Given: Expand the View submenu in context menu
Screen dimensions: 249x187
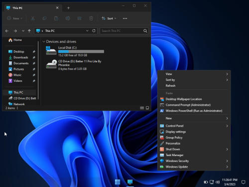Looking at the screenshot, I should pyautogui.click(x=194, y=74).
